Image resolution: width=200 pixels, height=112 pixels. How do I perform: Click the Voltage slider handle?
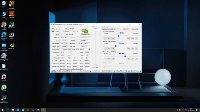coord(104,67)
